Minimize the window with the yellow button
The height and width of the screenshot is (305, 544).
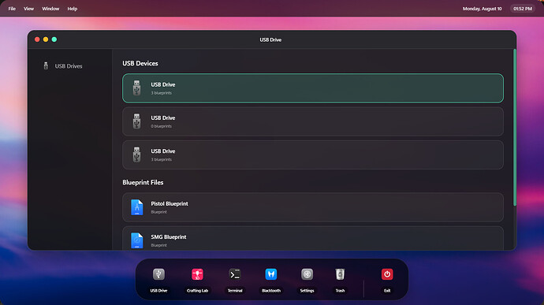[46, 39]
